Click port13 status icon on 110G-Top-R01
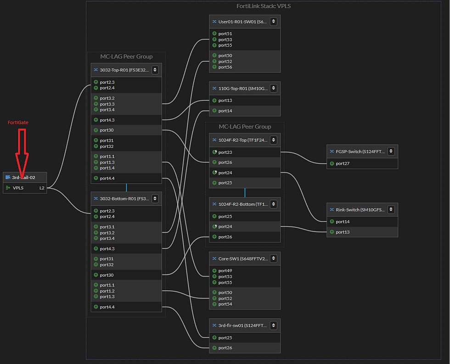 [x=214, y=101]
